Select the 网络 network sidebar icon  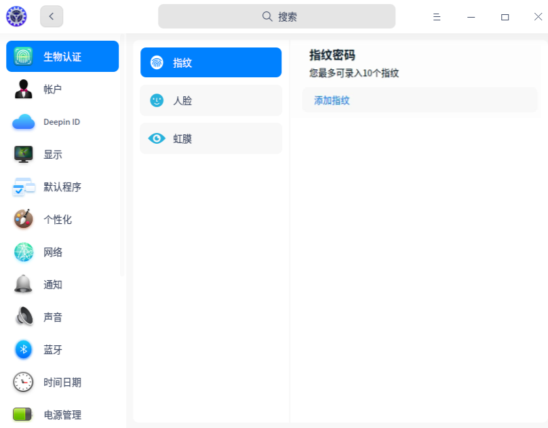coord(61,252)
